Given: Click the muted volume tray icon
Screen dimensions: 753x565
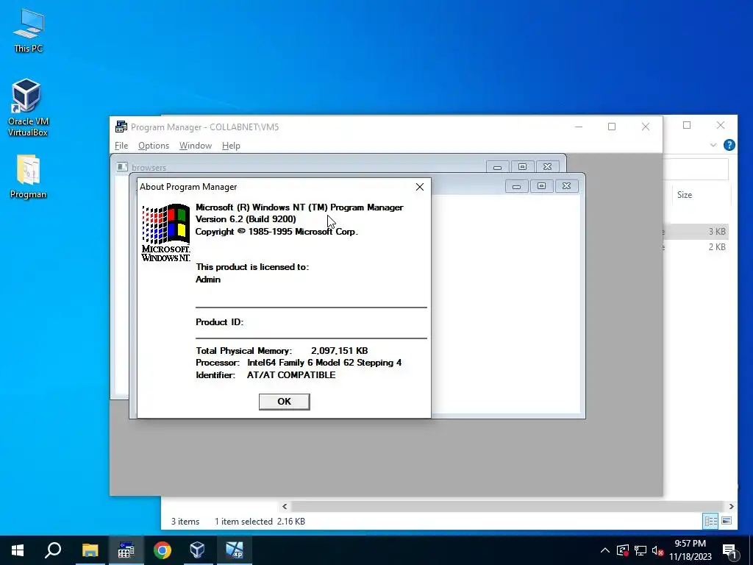Looking at the screenshot, I should [x=657, y=550].
